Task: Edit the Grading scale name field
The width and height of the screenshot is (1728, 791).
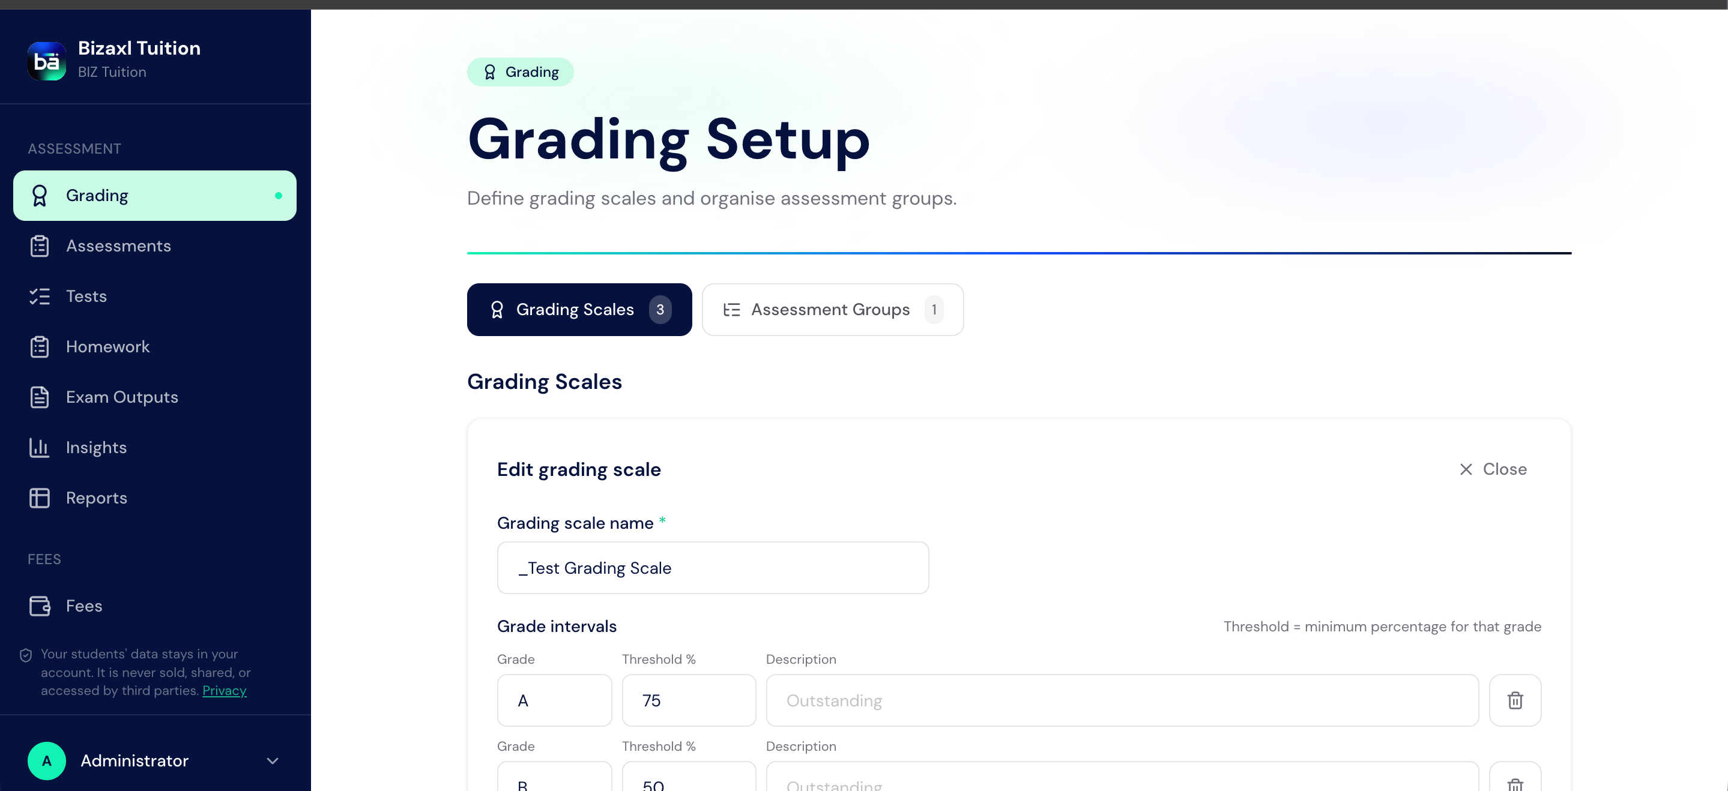Action: (x=713, y=568)
